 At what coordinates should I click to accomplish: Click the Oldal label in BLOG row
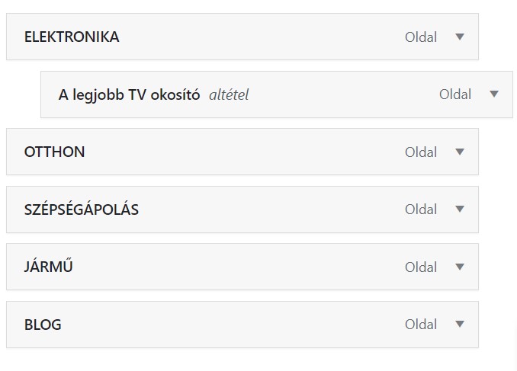[x=421, y=324]
